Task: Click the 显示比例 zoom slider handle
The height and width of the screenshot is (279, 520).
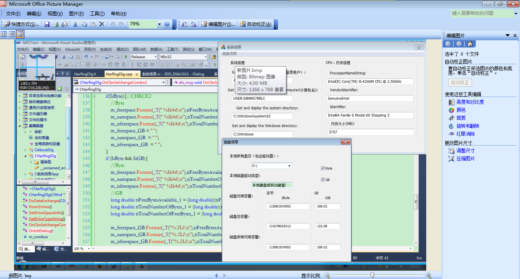Action: click(372, 275)
